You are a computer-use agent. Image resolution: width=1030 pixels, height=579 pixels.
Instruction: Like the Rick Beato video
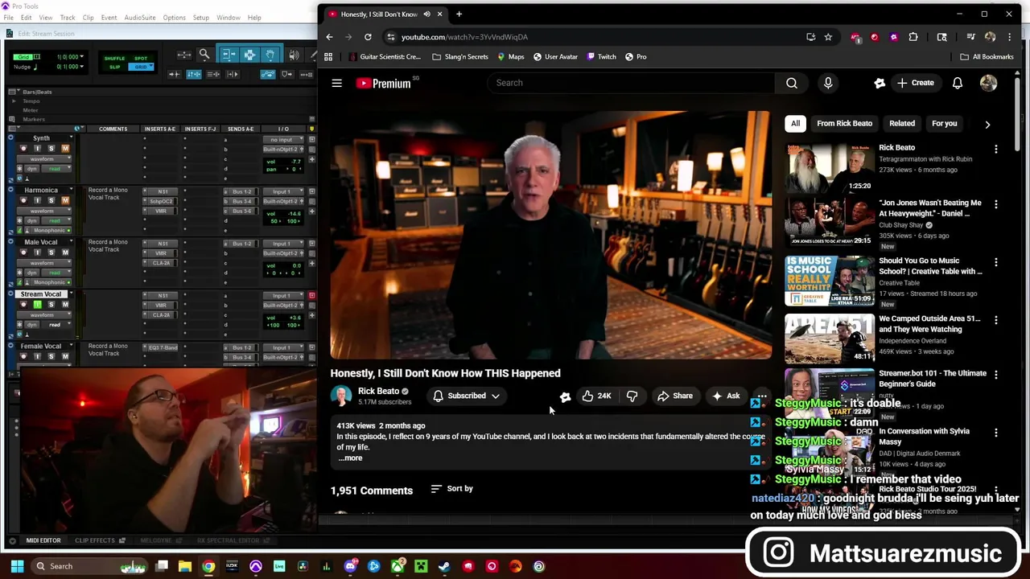[x=596, y=396]
